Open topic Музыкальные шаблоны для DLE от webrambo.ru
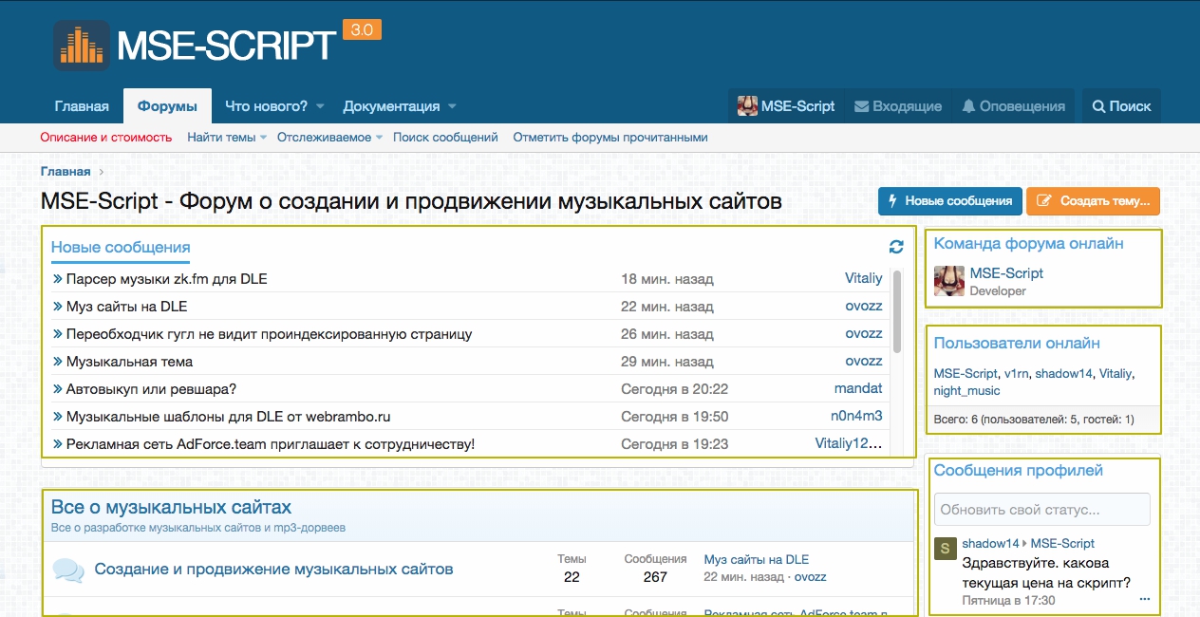1200x617 pixels. (228, 417)
